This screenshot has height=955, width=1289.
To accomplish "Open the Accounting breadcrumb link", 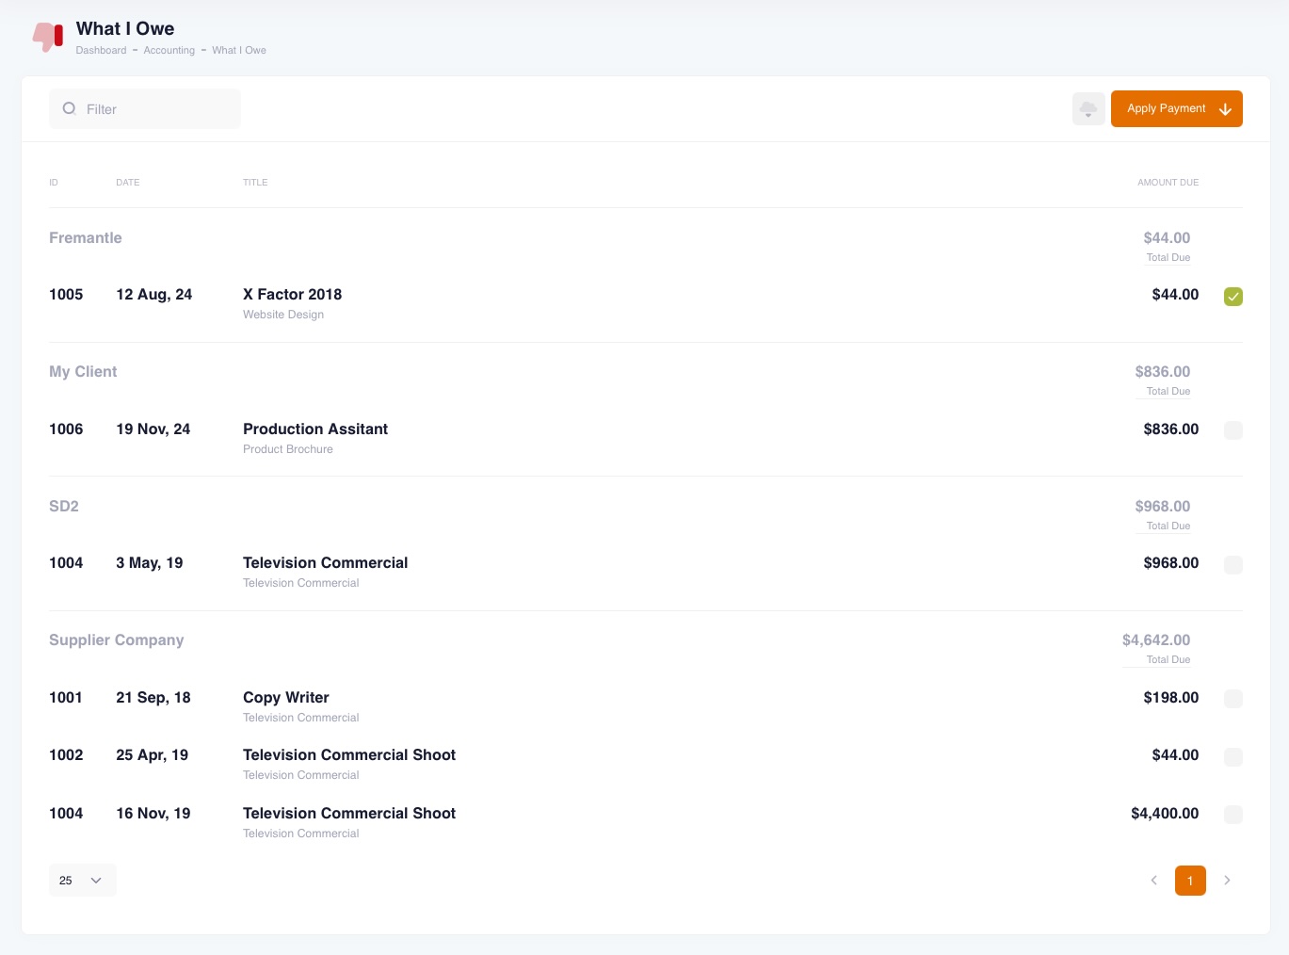I will [x=169, y=51].
